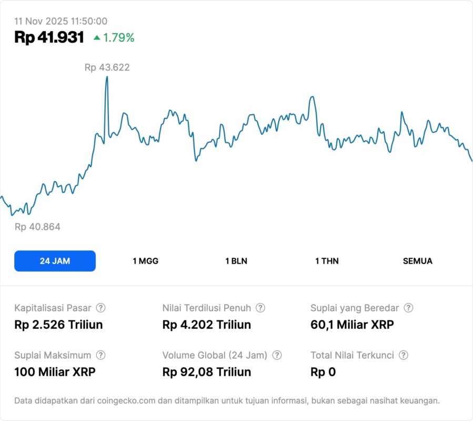
Task: Show the 1 THN price chart
Action: point(327,261)
